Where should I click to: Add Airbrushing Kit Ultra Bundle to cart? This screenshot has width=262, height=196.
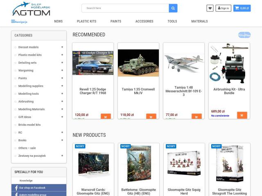pos(242,115)
